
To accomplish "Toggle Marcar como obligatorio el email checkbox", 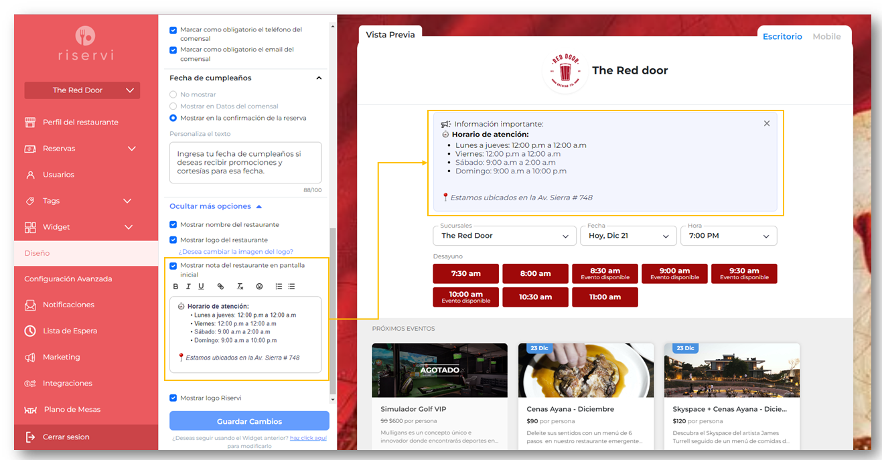I will [x=173, y=50].
